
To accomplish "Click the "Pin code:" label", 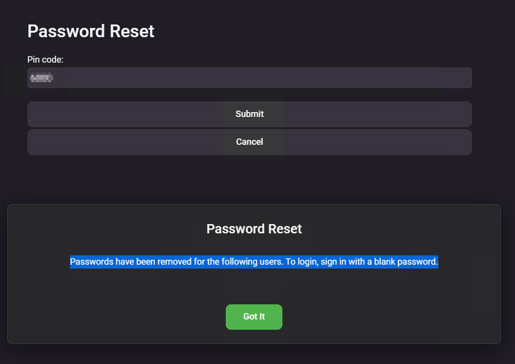I will tap(45, 60).
